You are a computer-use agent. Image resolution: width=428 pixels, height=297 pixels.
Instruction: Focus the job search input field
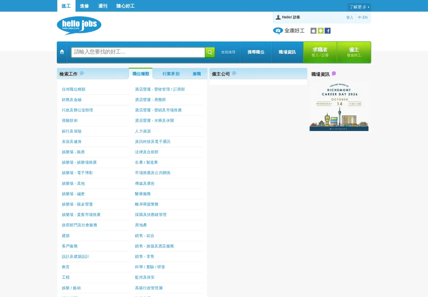click(138, 52)
